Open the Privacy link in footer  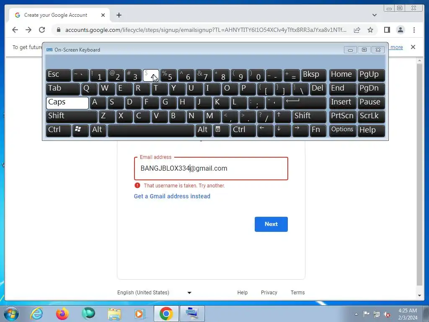tap(269, 292)
